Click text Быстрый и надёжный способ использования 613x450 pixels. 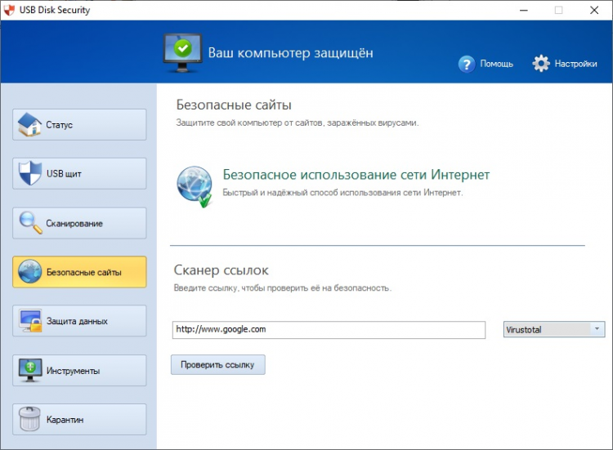[x=342, y=193]
